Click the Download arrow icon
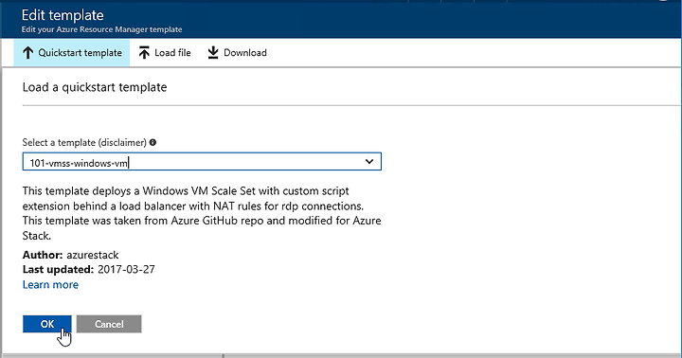682x358 pixels. tap(213, 53)
